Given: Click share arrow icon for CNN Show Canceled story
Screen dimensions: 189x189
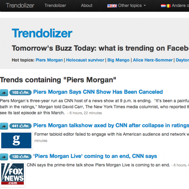Looking at the screenshot, I should click(x=4, y=93).
